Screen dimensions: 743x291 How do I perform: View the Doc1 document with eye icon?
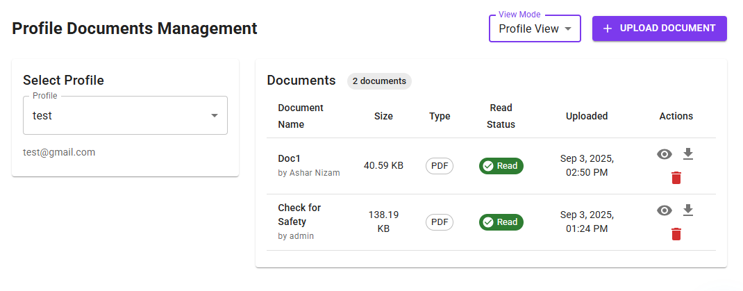665,154
